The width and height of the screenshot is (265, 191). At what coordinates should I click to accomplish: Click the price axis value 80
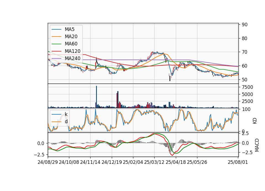pos(245,38)
